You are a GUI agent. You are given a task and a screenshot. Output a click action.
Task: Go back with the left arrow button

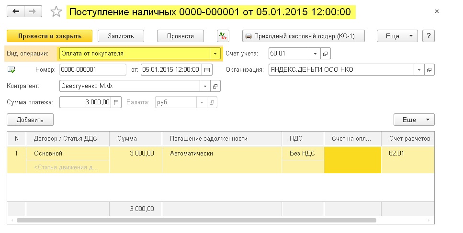coord(16,11)
